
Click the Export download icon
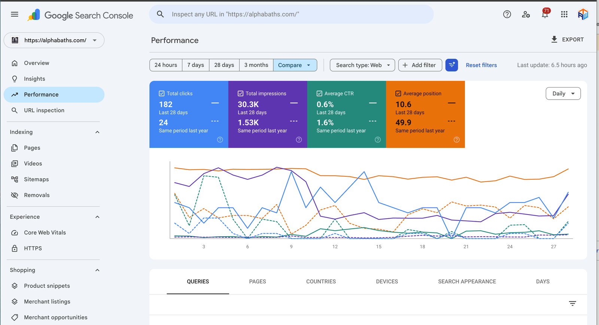pos(554,39)
